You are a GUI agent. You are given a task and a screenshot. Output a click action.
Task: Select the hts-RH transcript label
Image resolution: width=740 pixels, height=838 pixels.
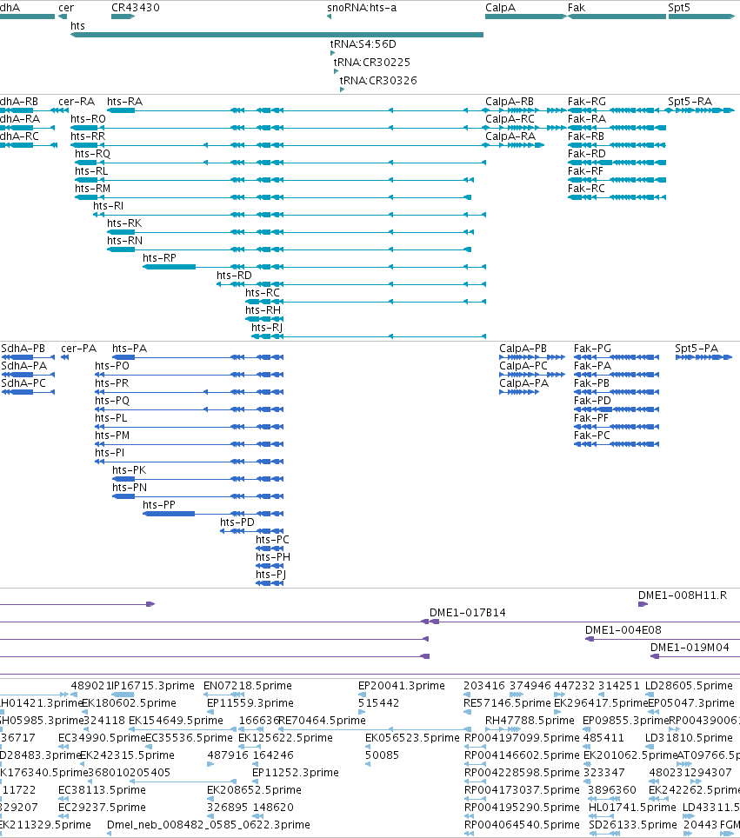coord(263,310)
